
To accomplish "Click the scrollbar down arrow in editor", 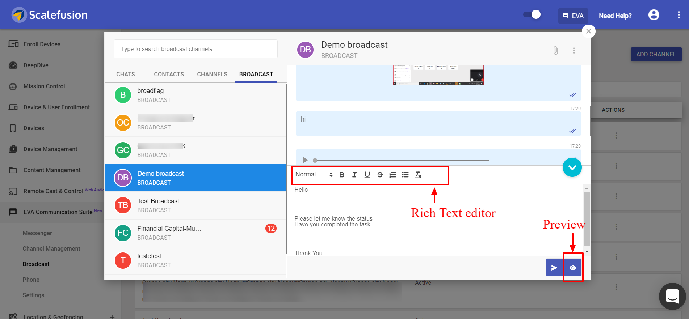I will tap(587, 251).
